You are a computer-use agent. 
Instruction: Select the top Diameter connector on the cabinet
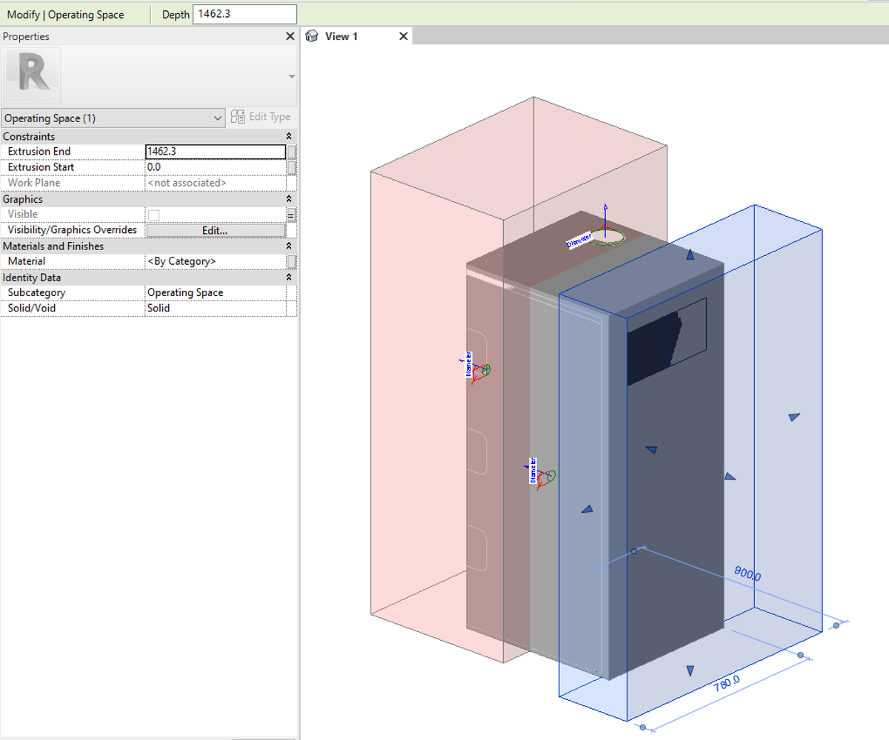point(606,236)
